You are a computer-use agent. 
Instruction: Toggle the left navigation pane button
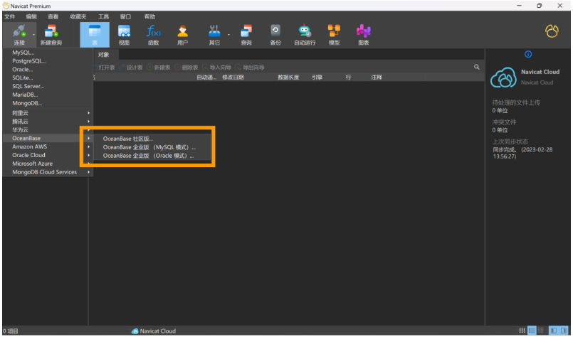pos(554,331)
